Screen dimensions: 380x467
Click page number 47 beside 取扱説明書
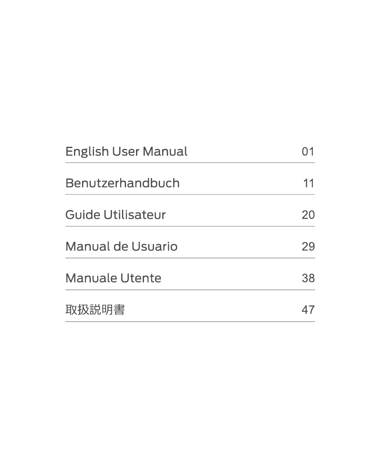[308, 310]
